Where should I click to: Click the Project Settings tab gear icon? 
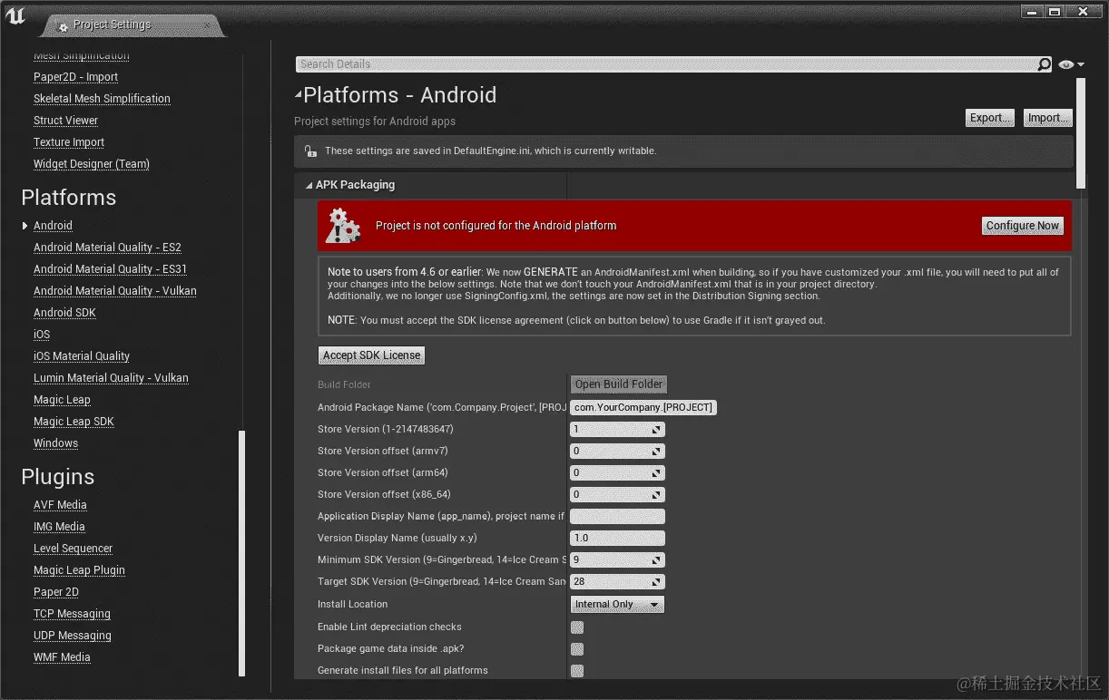[x=63, y=27]
